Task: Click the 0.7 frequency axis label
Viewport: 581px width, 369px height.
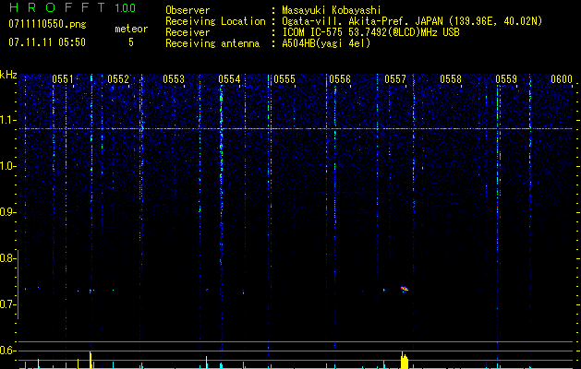Action: coord(8,304)
